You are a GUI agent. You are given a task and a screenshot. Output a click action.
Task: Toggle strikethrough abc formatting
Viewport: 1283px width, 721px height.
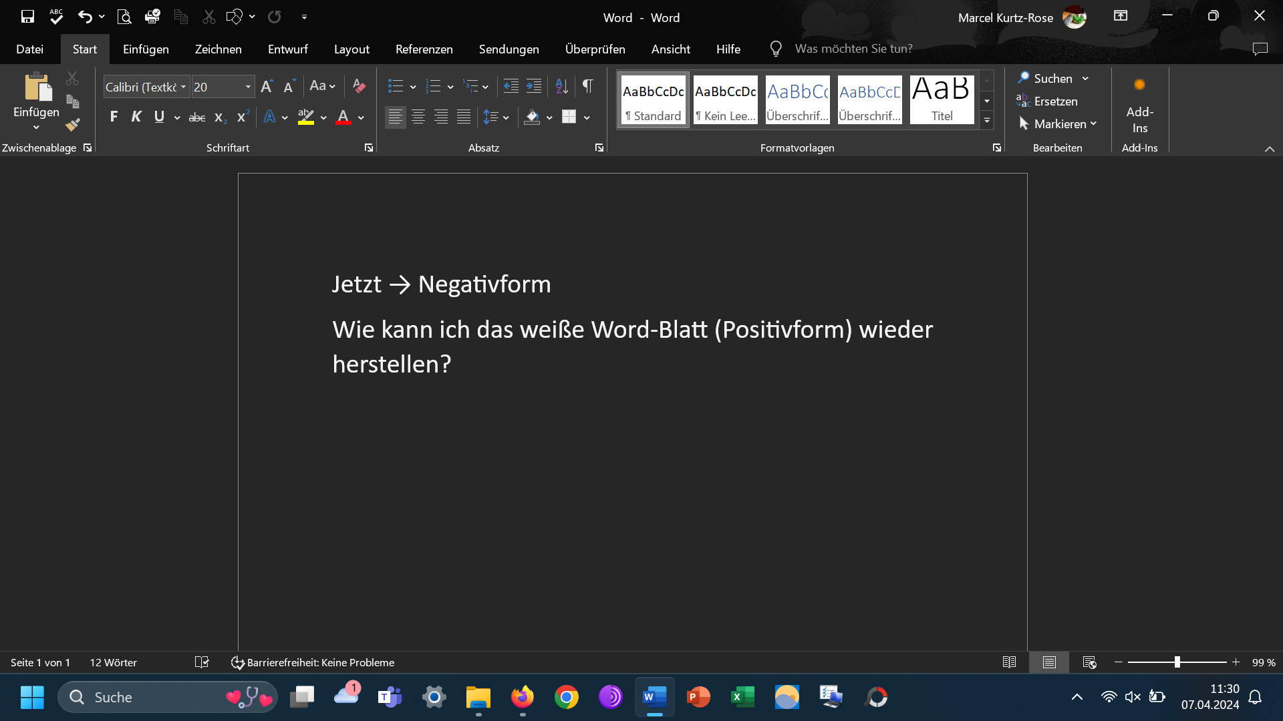click(197, 117)
